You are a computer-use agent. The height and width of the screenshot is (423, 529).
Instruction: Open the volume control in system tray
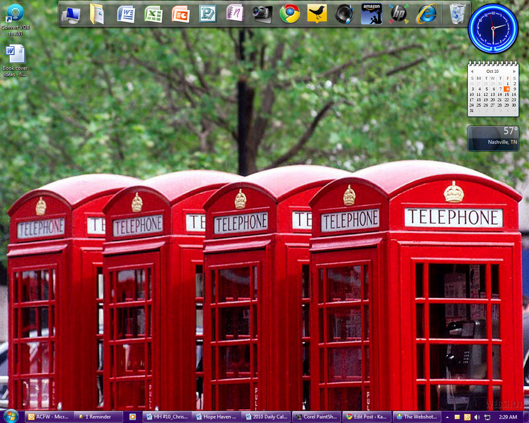[477, 417]
